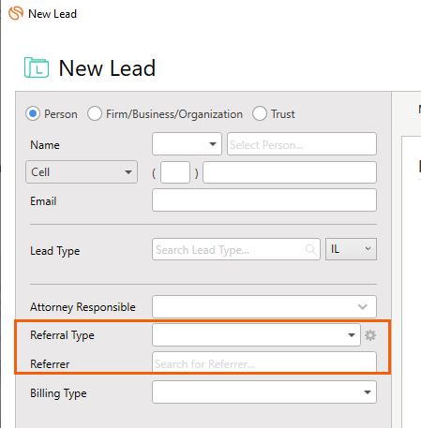This screenshot has height=428, width=421.
Task: Click the Email input field
Action: coord(264,200)
